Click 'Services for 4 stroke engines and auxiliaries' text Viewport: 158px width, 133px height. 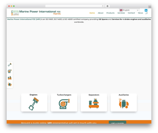pos(131,19)
